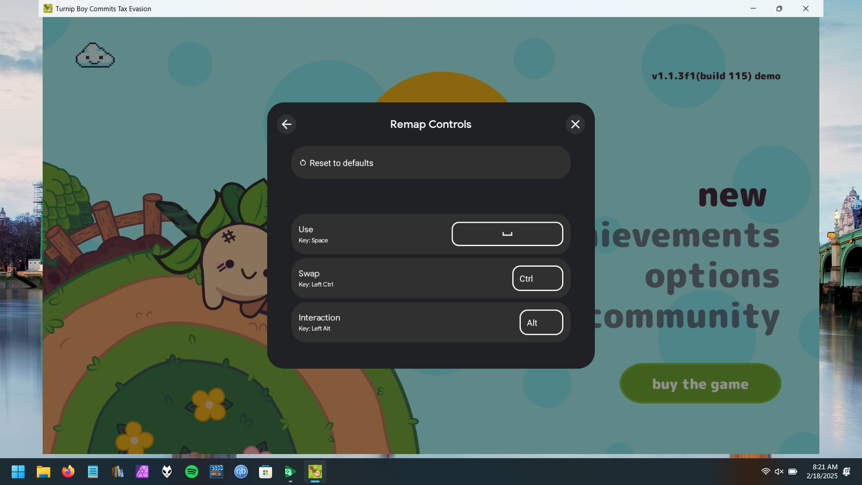862x485 pixels.
Task: Open the Microsoft Store
Action: coord(265,471)
